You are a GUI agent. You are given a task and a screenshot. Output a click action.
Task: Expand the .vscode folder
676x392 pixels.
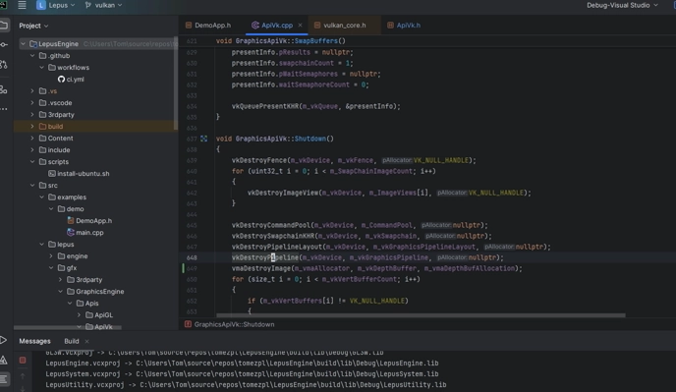click(32, 102)
